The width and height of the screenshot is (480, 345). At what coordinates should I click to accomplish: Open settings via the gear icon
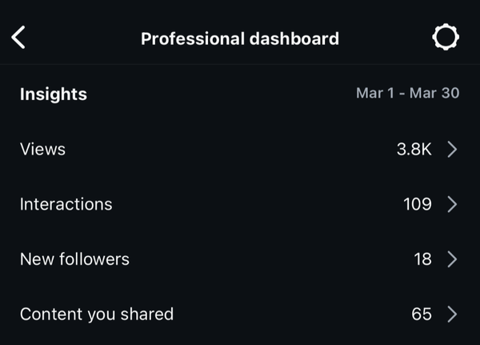point(445,38)
